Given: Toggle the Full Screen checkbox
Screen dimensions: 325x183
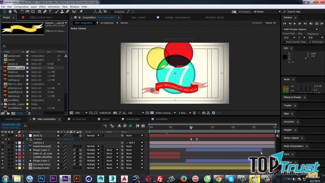Looking at the screenshot, I should (310, 41).
